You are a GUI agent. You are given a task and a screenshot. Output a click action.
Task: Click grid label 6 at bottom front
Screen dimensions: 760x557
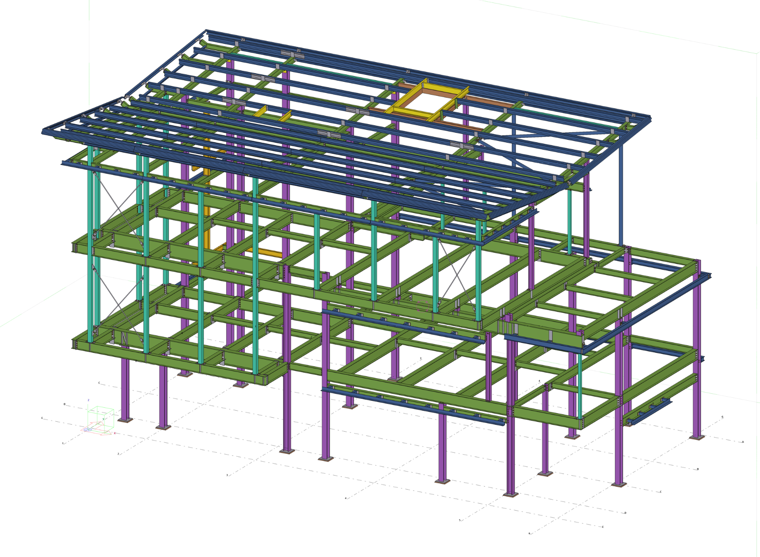[x=529, y=534]
